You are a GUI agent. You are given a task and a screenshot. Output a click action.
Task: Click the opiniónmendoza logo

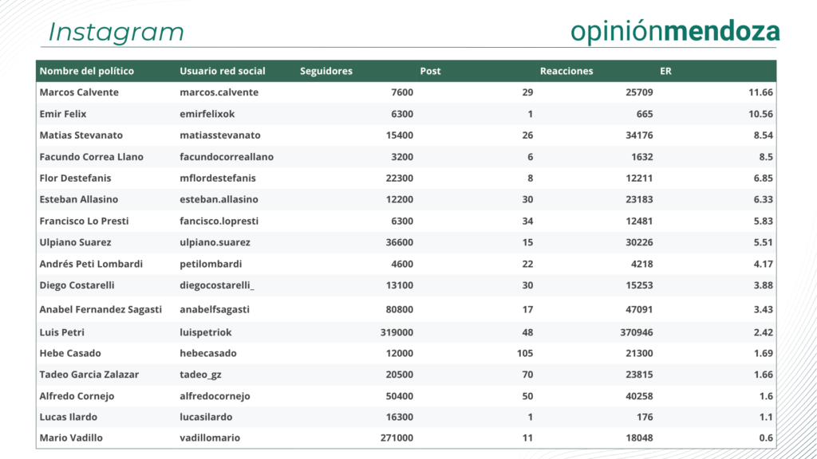tap(675, 31)
